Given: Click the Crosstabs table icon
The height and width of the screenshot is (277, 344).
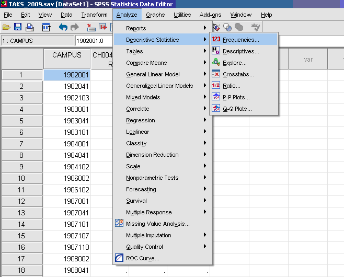Looking at the screenshot, I should pos(216,74).
